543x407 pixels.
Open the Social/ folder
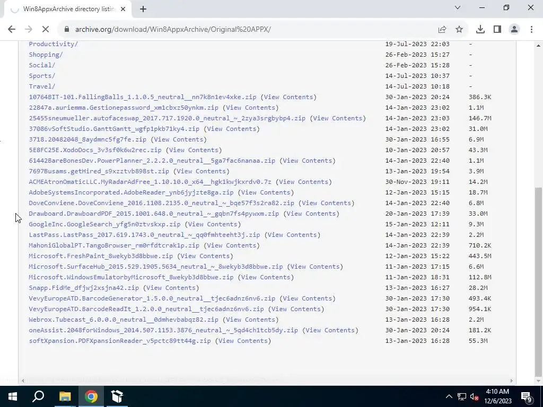[42, 65]
